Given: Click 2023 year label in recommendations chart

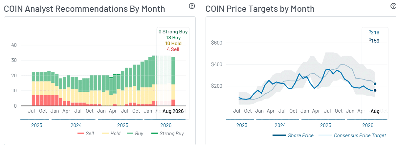Looking at the screenshot, I should tap(37, 125).
